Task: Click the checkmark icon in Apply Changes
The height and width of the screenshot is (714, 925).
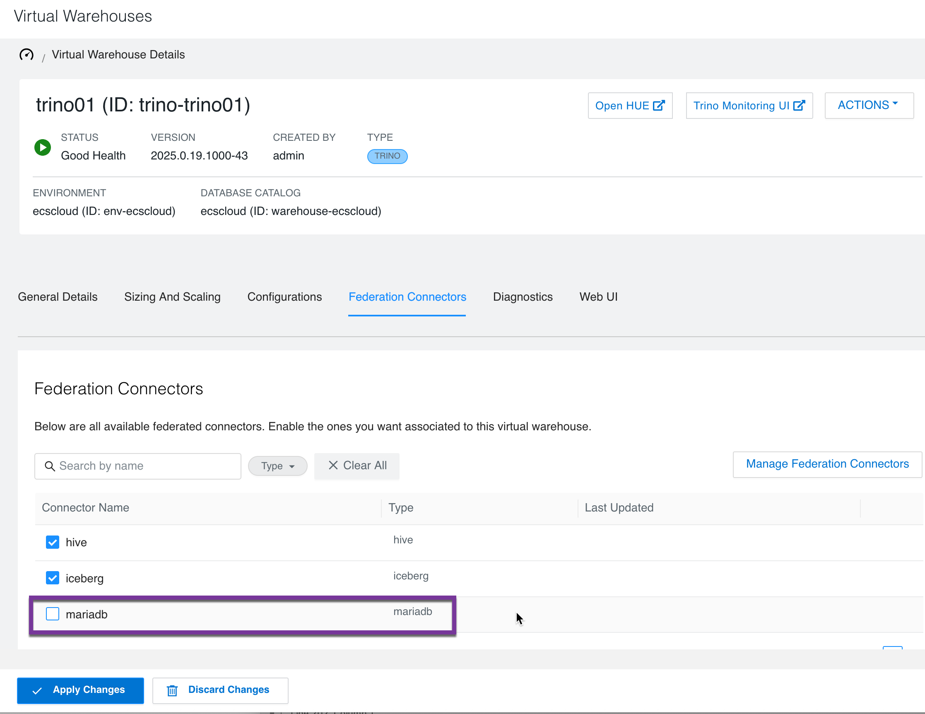Action: tap(37, 690)
